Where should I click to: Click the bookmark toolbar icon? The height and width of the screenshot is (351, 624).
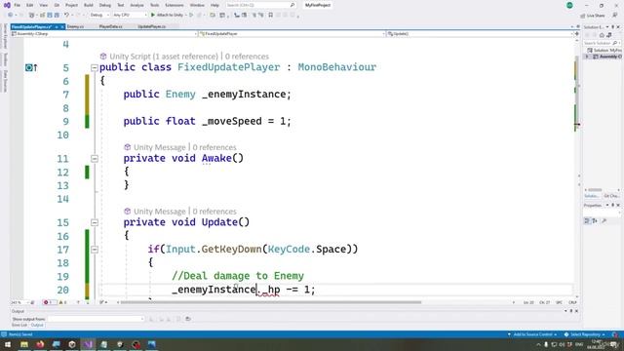click(x=271, y=15)
